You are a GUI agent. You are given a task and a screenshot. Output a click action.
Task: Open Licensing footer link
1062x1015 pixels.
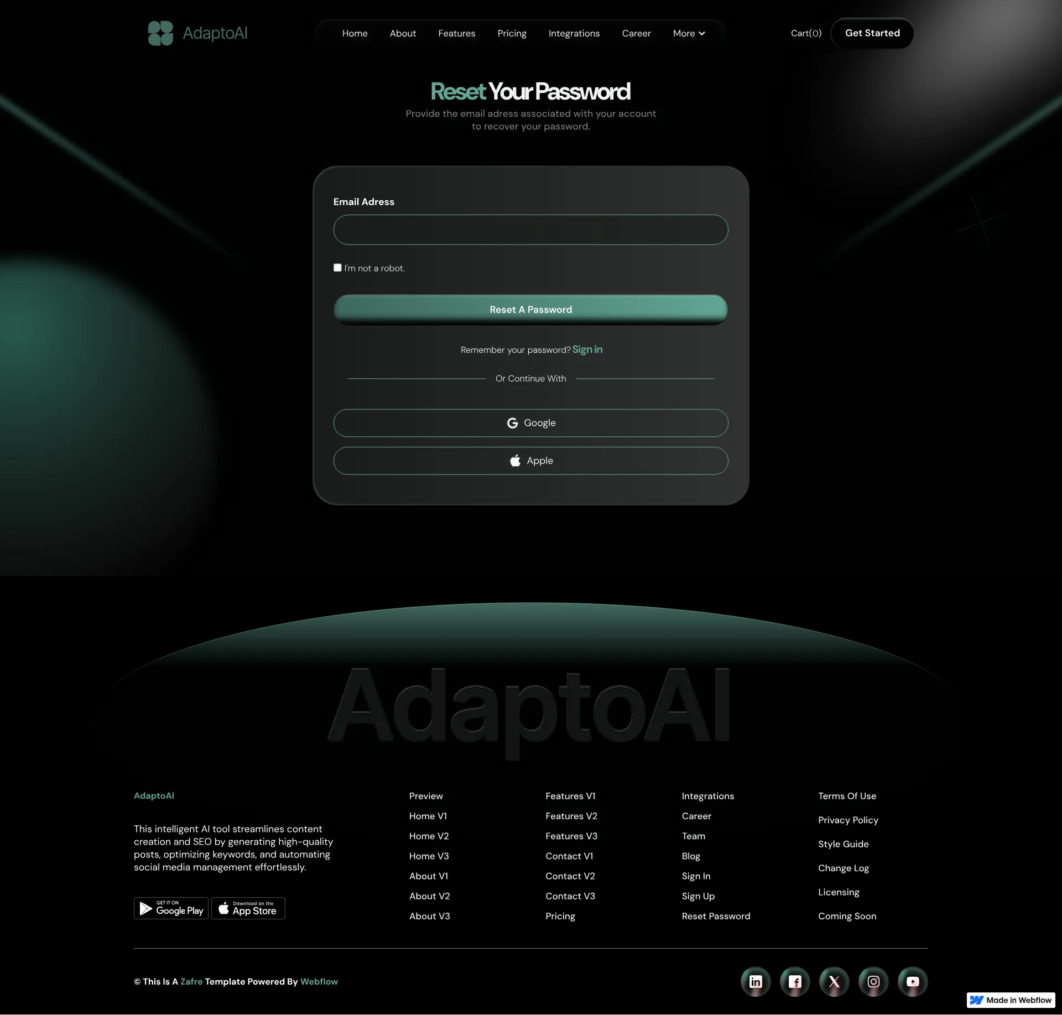(839, 892)
